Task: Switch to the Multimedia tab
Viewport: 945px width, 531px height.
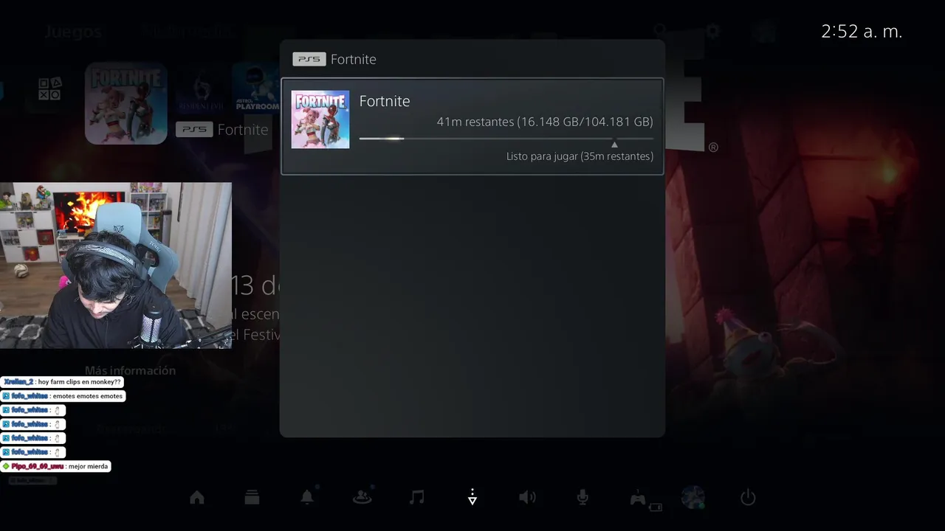Action: tap(188, 32)
